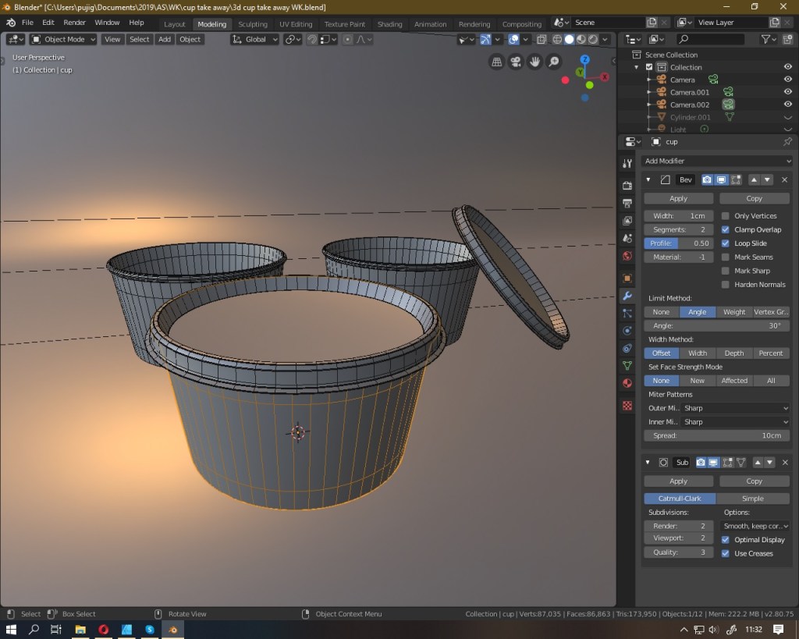This screenshot has width=799, height=639.
Task: Click the camera view icon in viewport
Action: (515, 62)
